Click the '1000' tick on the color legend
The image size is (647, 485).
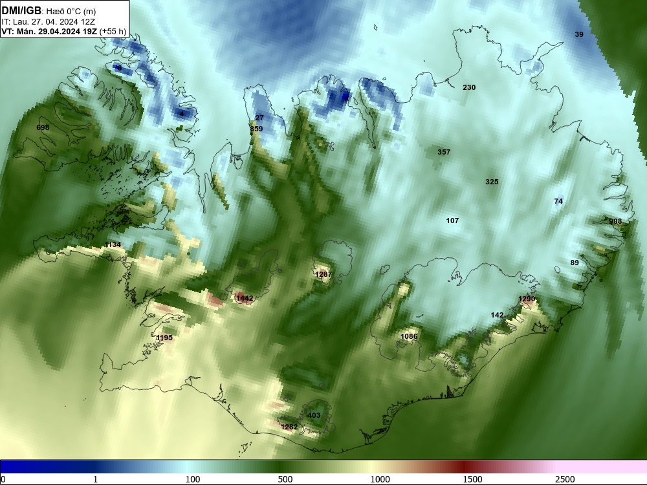(x=380, y=479)
